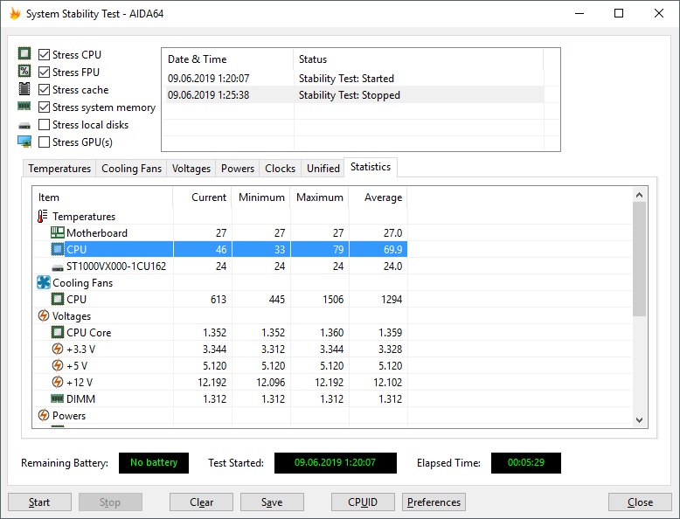
Task: Click the Motherboard row icon
Action: tap(57, 232)
